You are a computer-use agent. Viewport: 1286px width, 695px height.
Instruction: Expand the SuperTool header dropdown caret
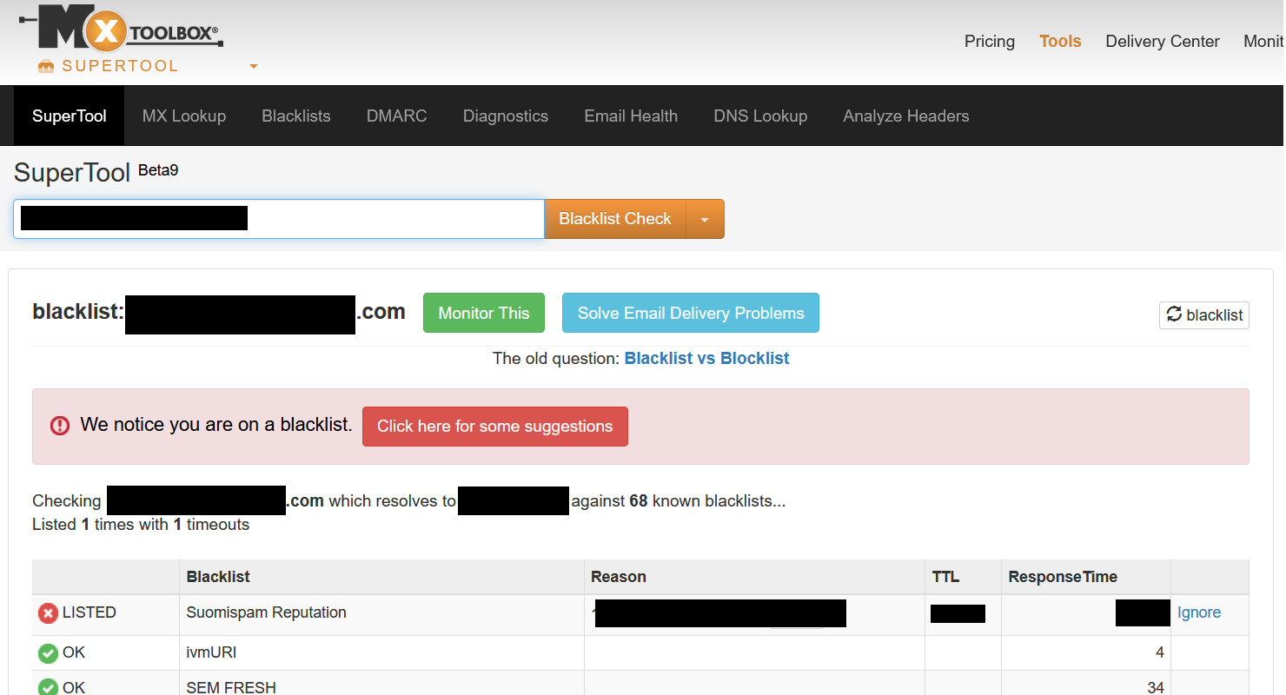pyautogui.click(x=254, y=66)
